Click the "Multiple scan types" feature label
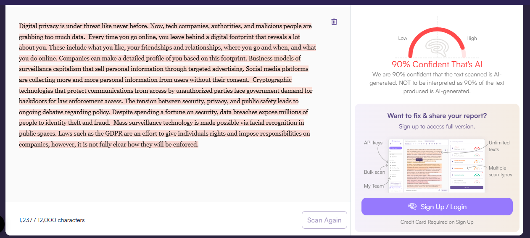530x238 pixels. click(500, 171)
